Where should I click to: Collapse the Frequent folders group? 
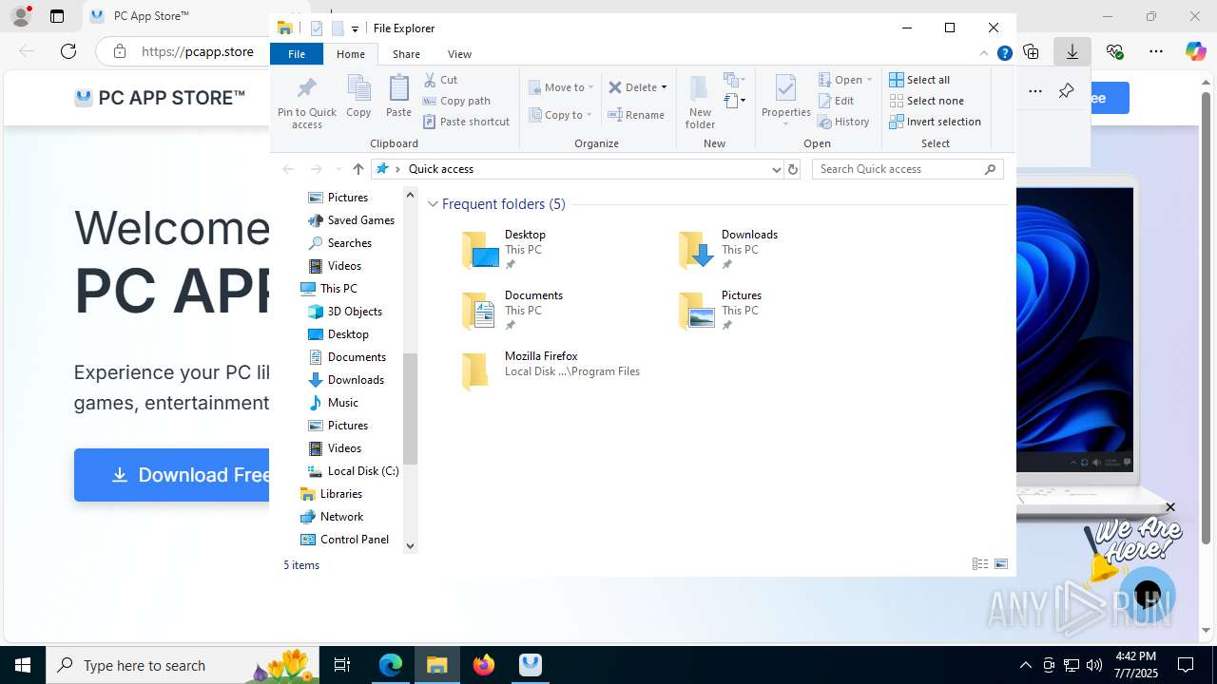click(x=433, y=204)
